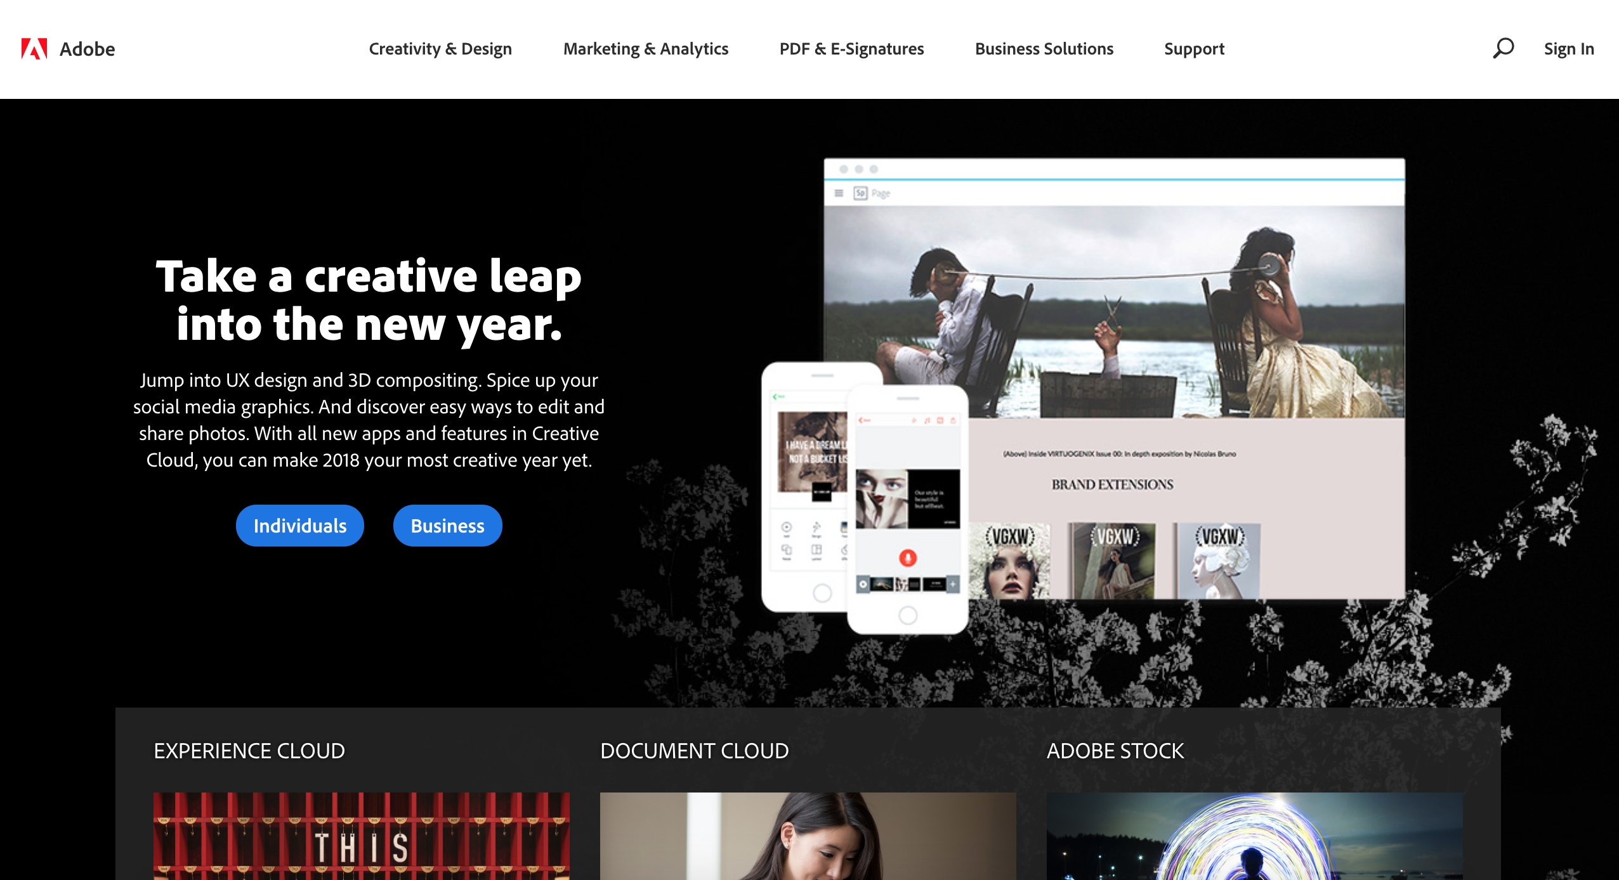Open the Marketing & Analytics menu

[x=646, y=48]
